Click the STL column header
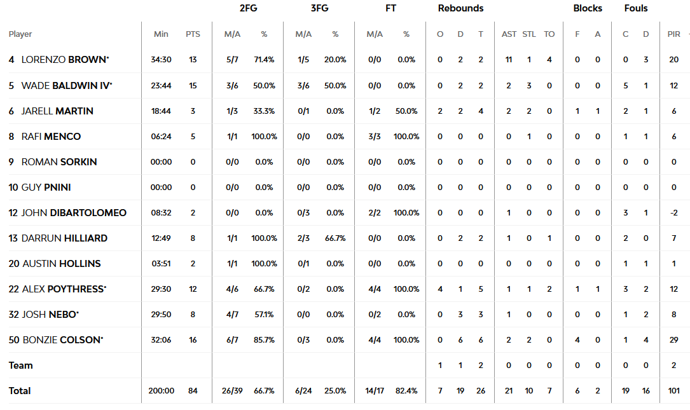The image size is (690, 410). (529, 34)
